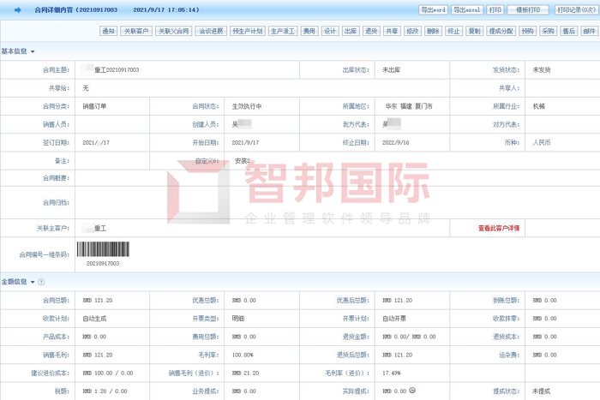Click 提成分配 in the toolbar

(501, 31)
